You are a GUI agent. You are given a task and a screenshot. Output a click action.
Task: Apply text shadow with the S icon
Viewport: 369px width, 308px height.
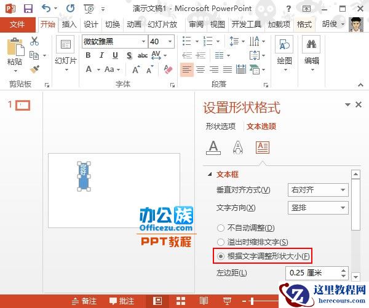(x=129, y=55)
